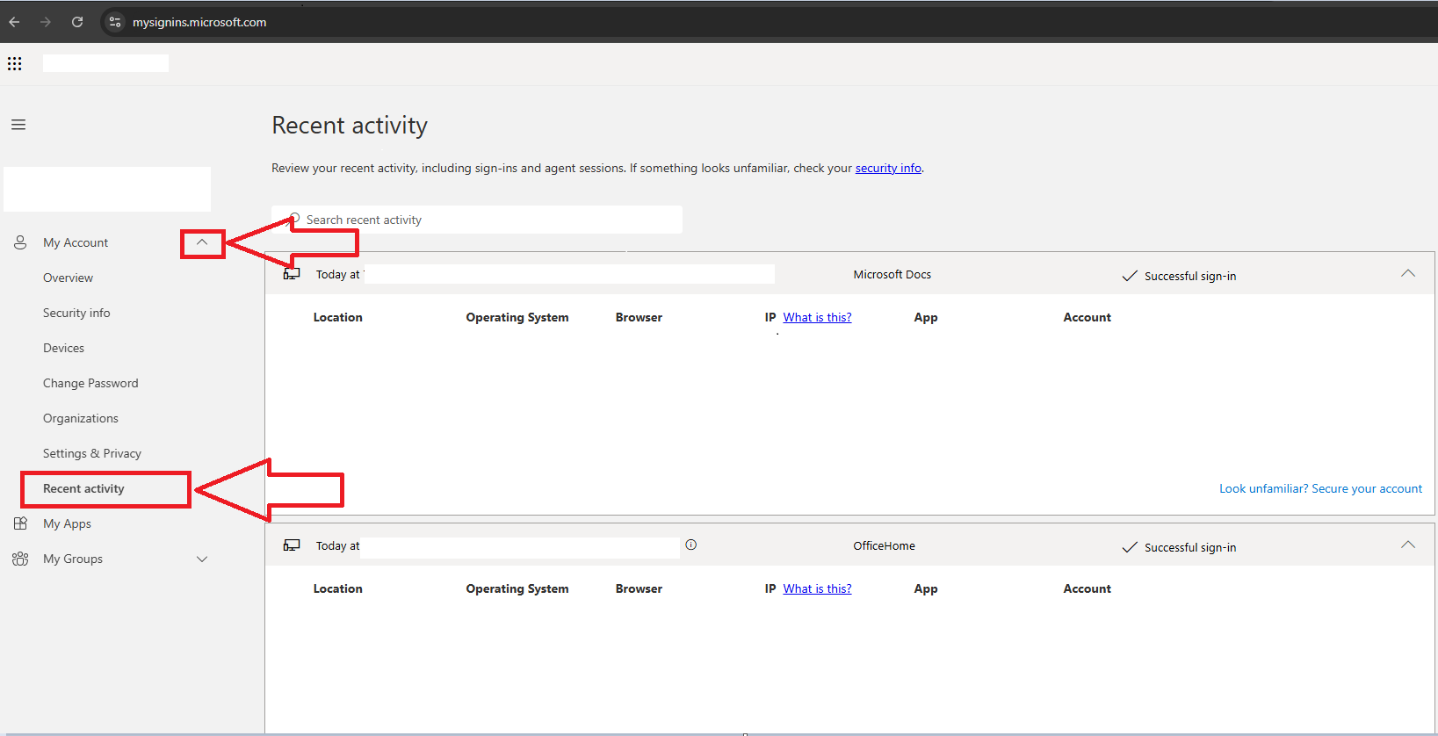This screenshot has width=1438, height=736.
Task: Click first What is this? IP link
Action: pyautogui.click(x=817, y=317)
